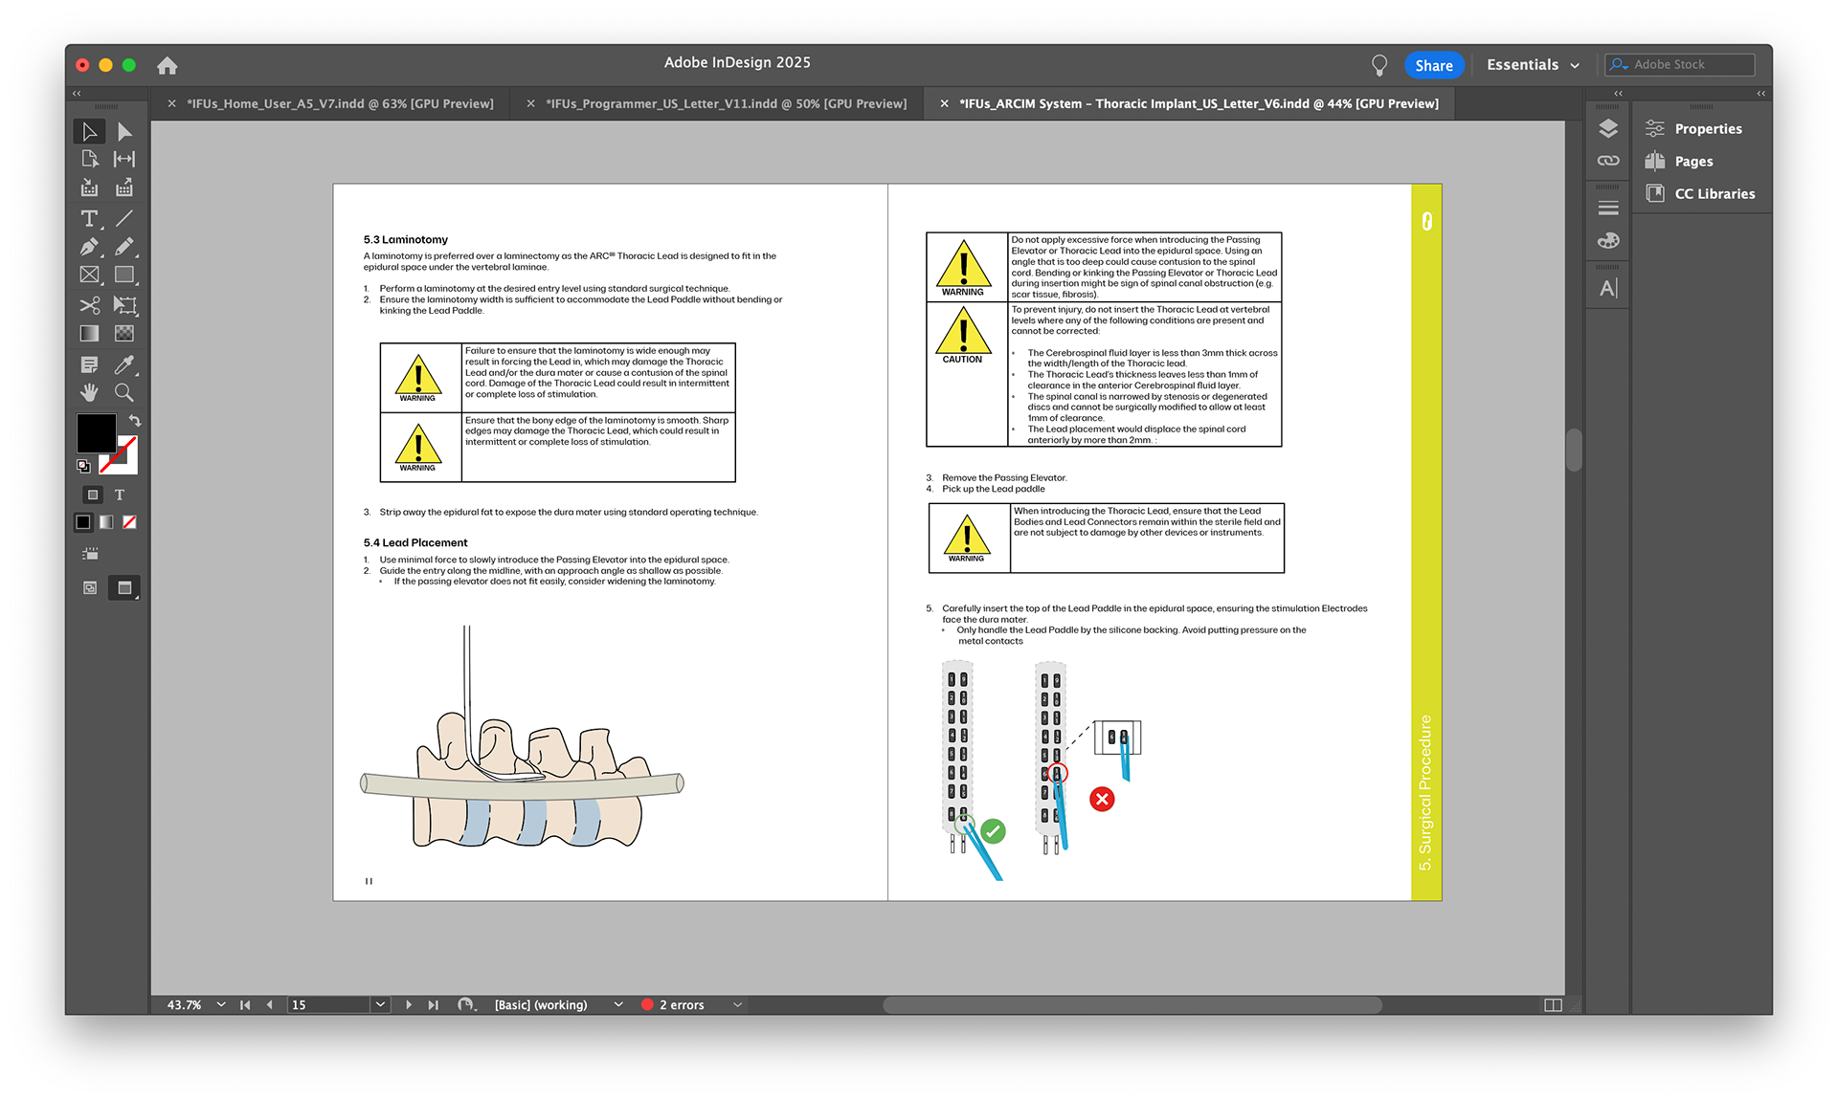
Task: Open the Character styles panel icon
Action: 1608,288
